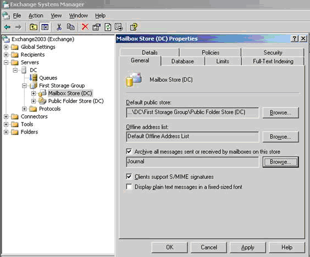The height and width of the screenshot is (257, 310).
Task: Click the Apply button
Action: [247, 247]
